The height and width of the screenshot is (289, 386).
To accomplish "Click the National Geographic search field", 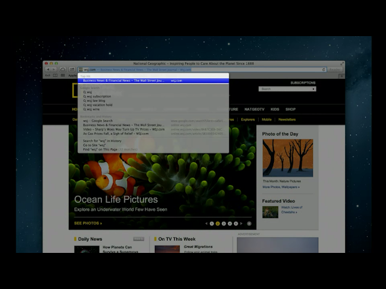I will pos(285,89).
